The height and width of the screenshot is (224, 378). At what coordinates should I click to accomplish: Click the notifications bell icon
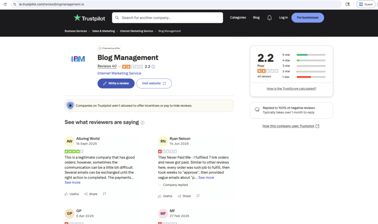click(269, 18)
